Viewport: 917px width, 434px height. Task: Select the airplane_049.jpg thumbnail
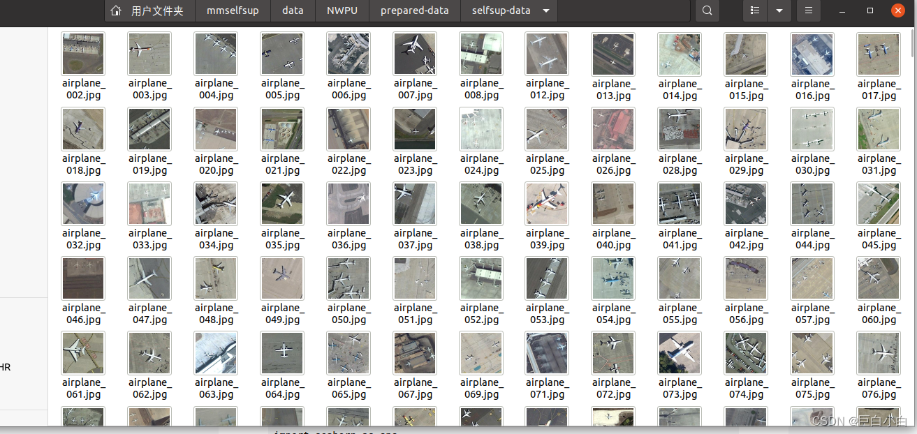tap(282, 278)
